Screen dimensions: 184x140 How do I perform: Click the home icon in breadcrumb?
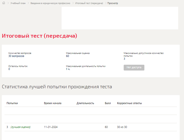[4, 3]
